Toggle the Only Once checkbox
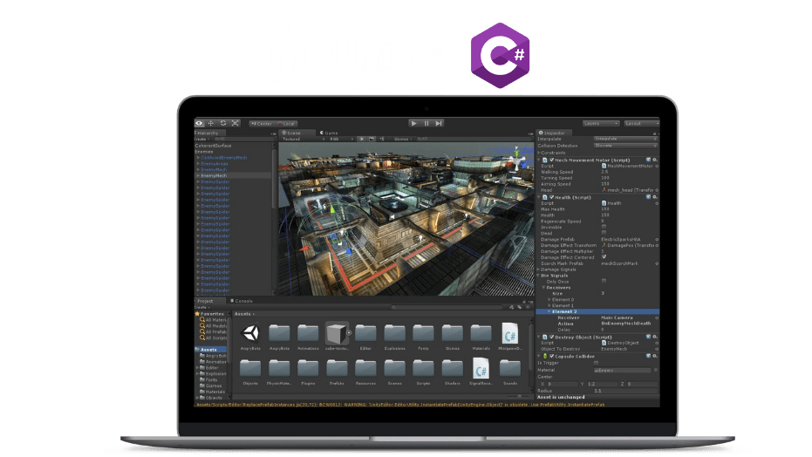This screenshot has width=812, height=457. point(604,282)
